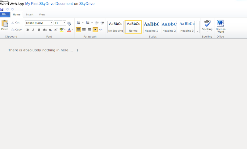Toggle Italic formatting
Image resolution: width=247 pixels, height=149 pixels.
(33, 30)
